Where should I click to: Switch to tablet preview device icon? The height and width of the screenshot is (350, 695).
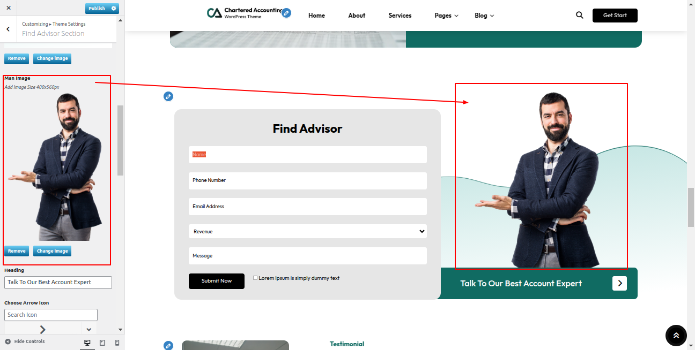coord(102,343)
